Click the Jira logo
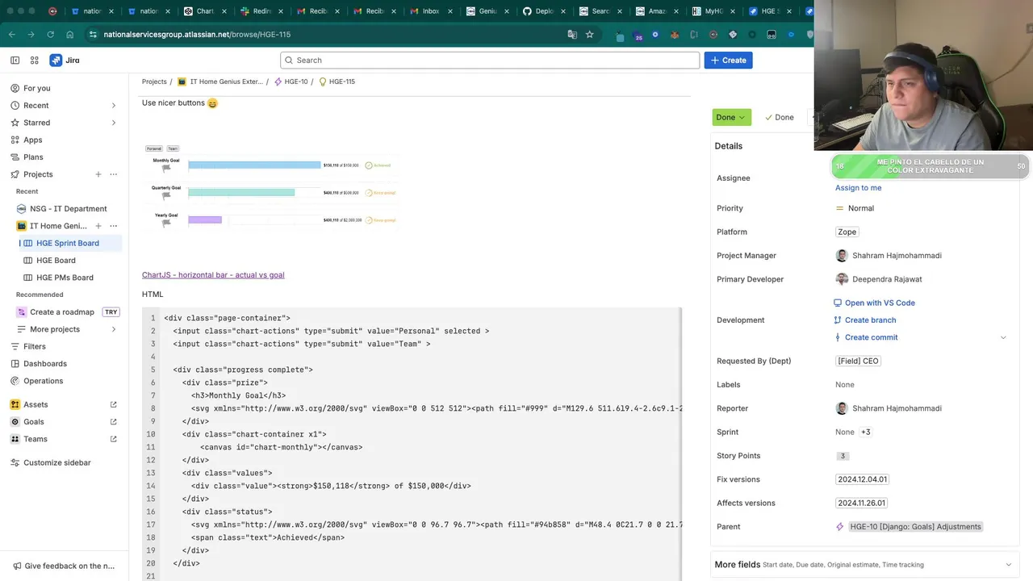Image resolution: width=1033 pixels, height=581 pixels. click(x=65, y=61)
